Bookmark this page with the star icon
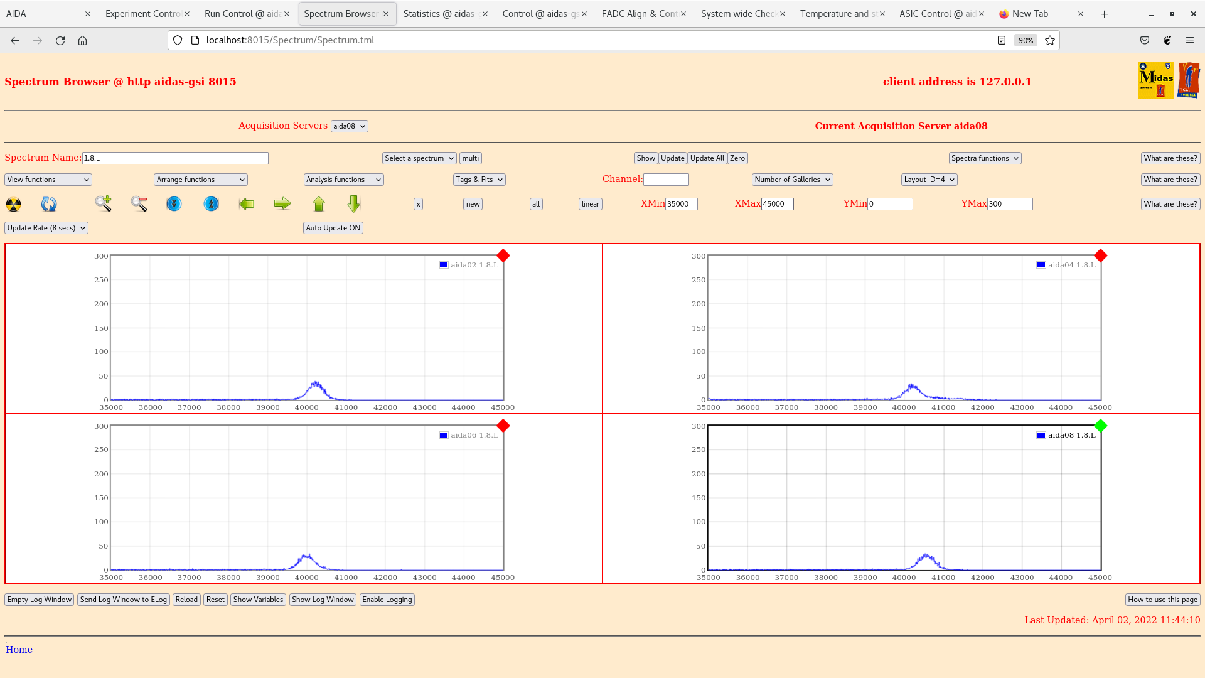The width and height of the screenshot is (1205, 678). pyautogui.click(x=1049, y=40)
